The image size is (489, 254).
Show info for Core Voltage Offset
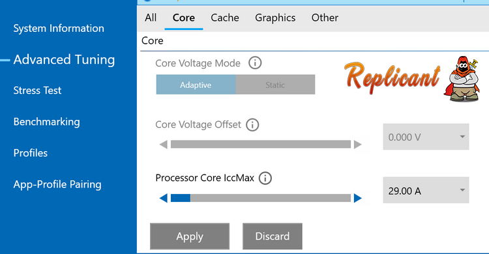pyautogui.click(x=252, y=124)
